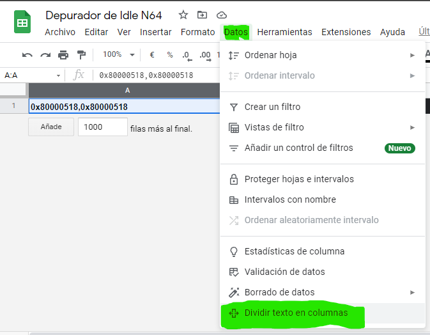This screenshot has width=430, height=335.
Task: Click the Nuevo badge
Action: click(x=400, y=148)
